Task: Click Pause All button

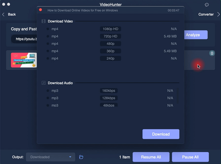Action: [x=190, y=157]
